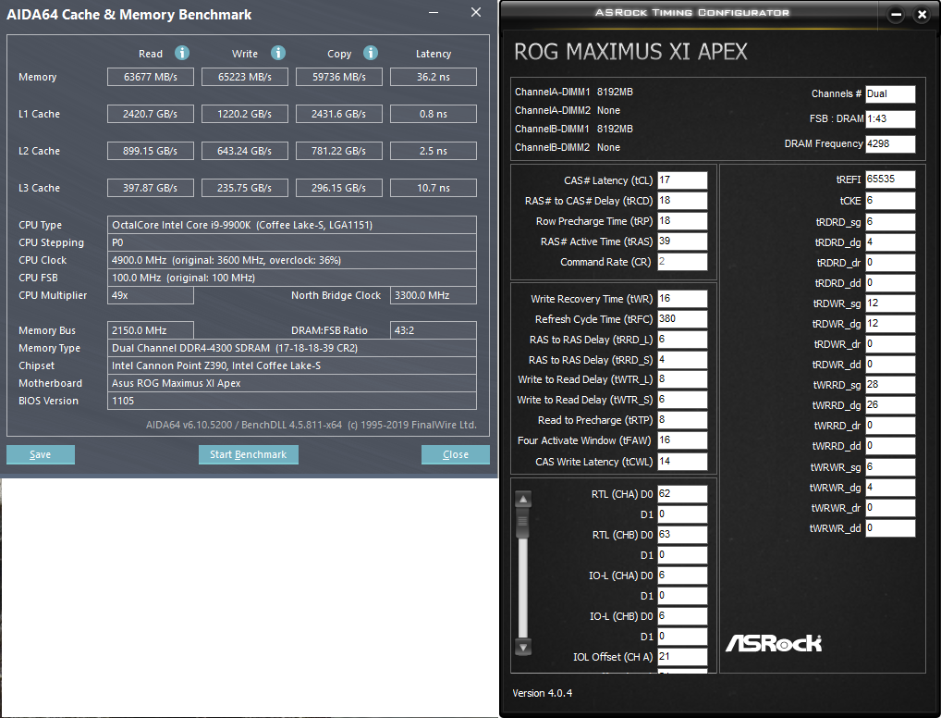Click the L1 Cache Read value 2420.7 GB/s

click(151, 114)
